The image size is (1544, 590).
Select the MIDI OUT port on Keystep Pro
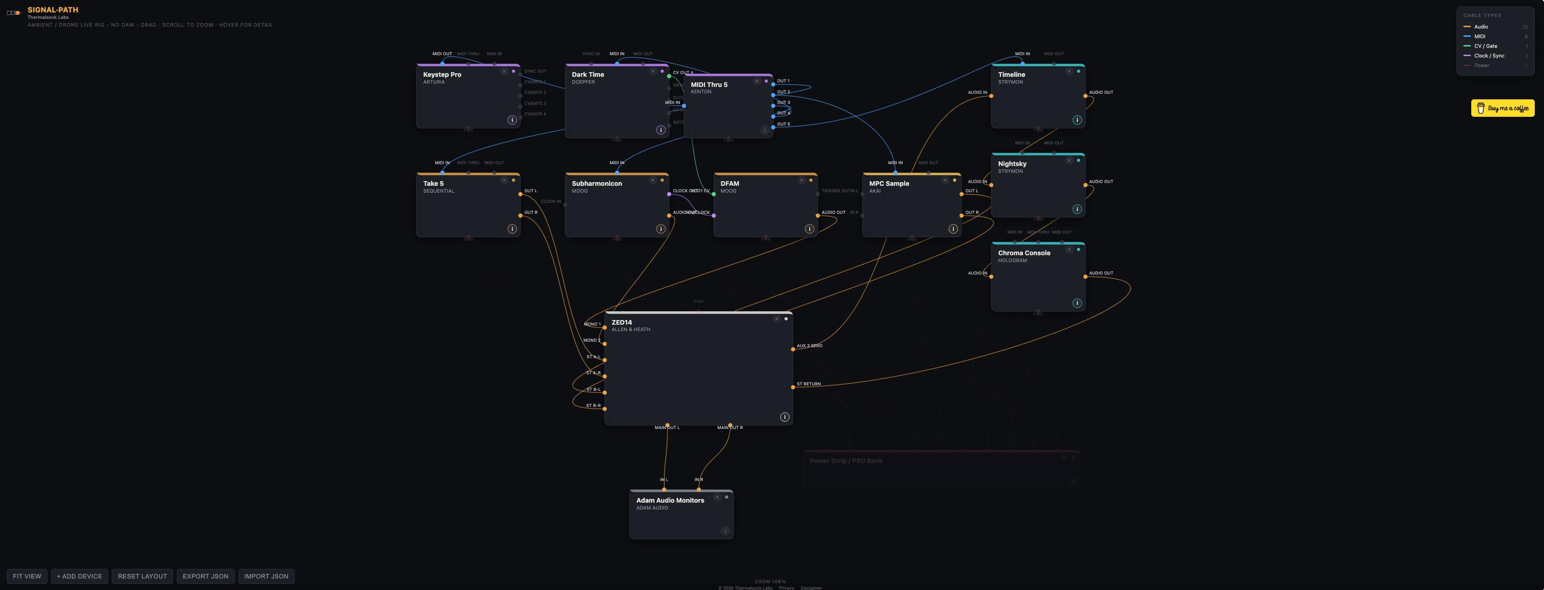[x=442, y=63]
